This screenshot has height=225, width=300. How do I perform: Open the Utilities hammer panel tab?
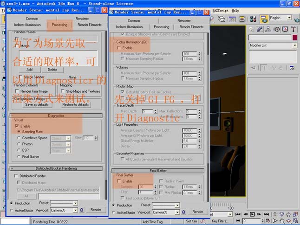click(x=293, y=29)
